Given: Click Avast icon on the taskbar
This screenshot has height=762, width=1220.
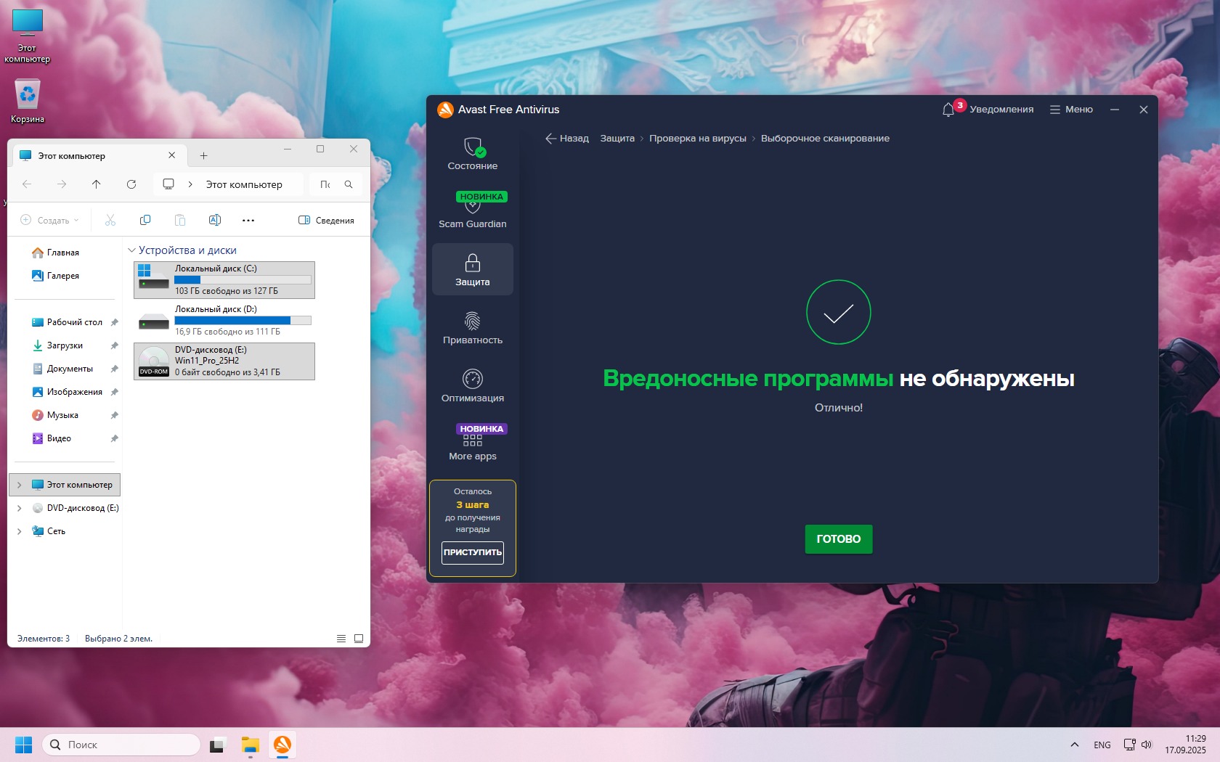Looking at the screenshot, I should click(x=282, y=745).
